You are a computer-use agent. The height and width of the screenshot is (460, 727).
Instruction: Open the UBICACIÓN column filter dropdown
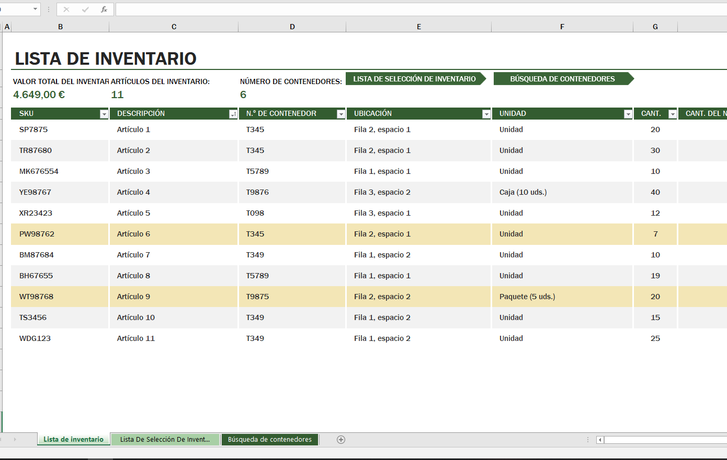click(x=486, y=113)
